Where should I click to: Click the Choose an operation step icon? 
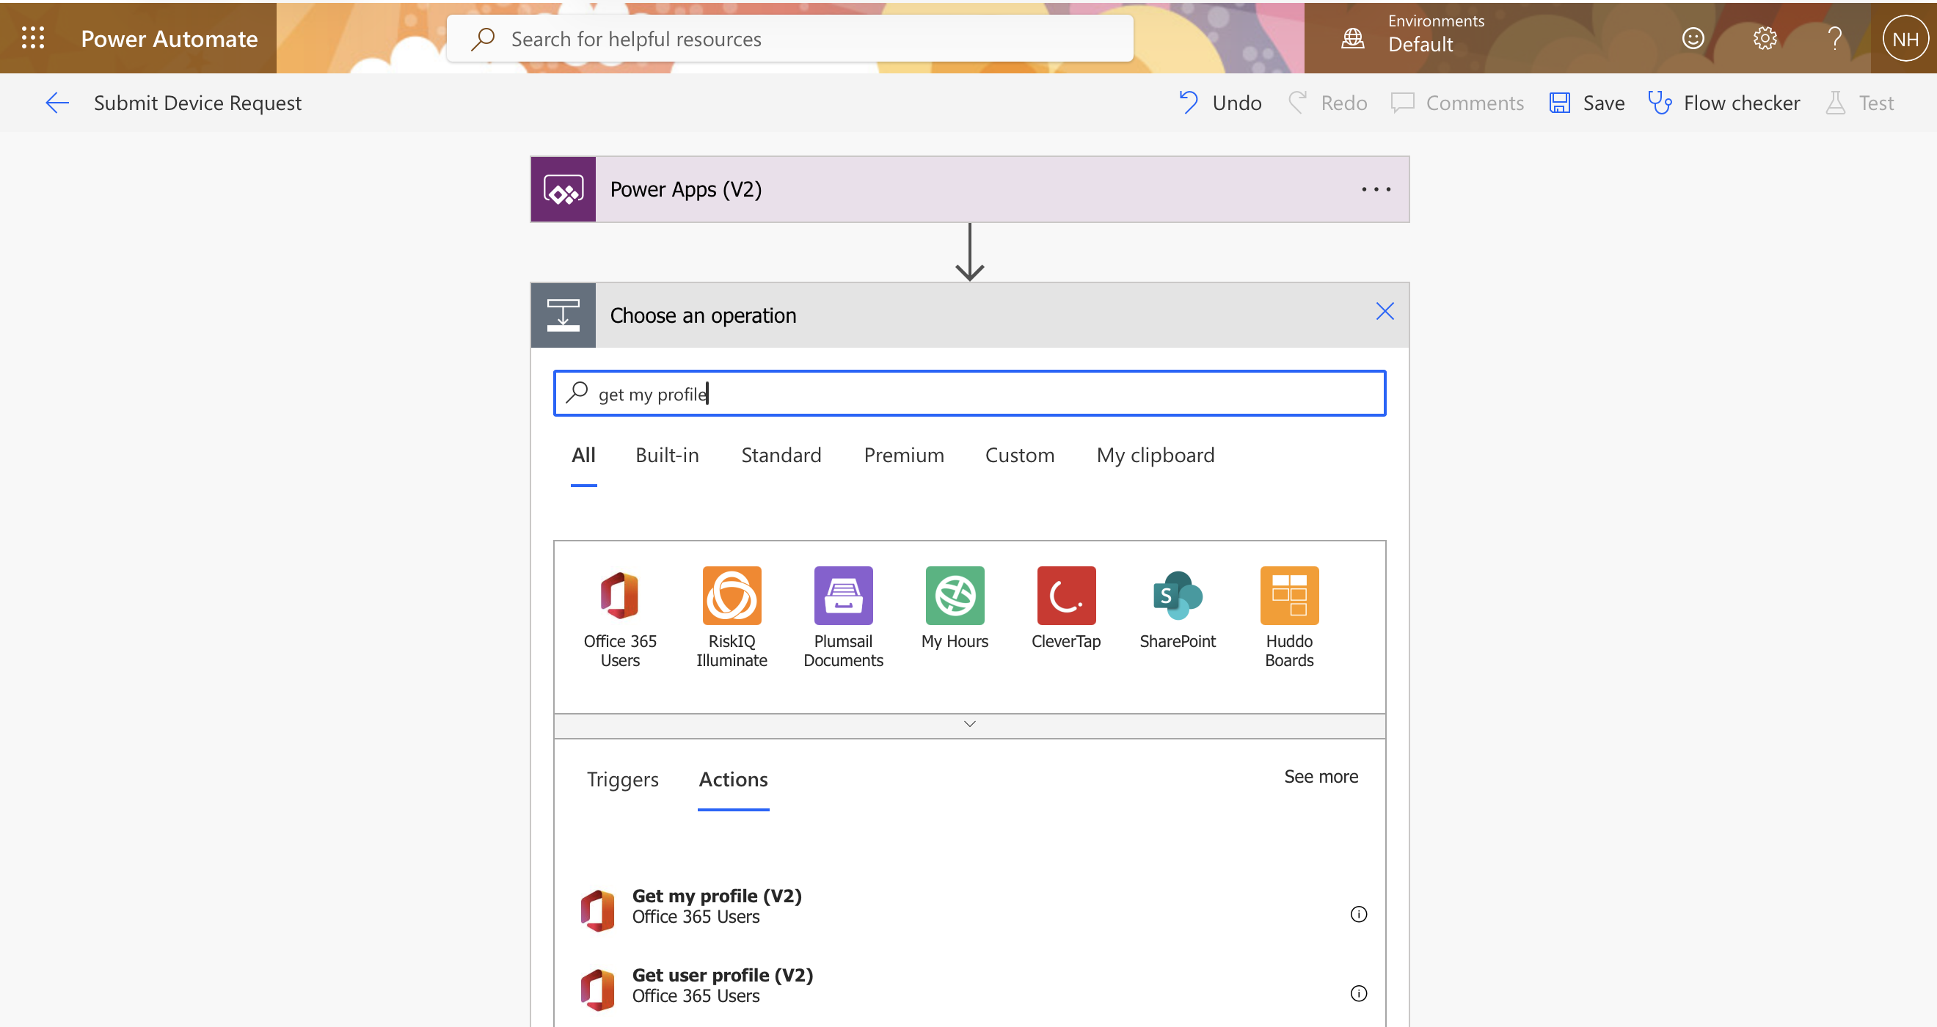(x=563, y=315)
